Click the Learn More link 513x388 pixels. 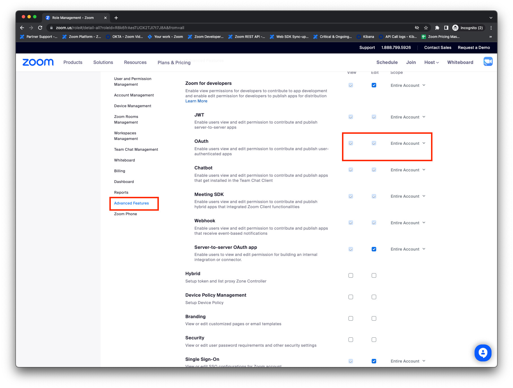[x=196, y=101]
